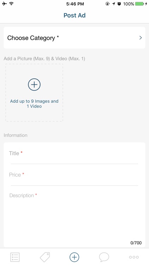Select the plus Post Ad tab icon
This screenshot has height=266, width=149.
[x=74, y=257]
